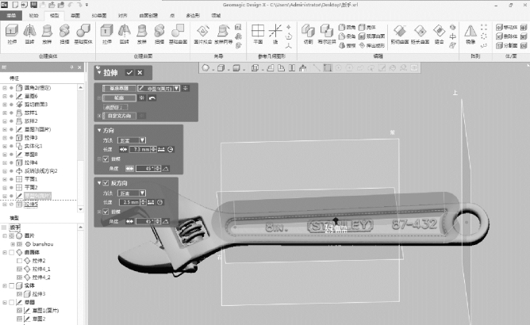Apply the 倒角 chamfer tool
530x325 pixels.
pyautogui.click(x=347, y=36)
